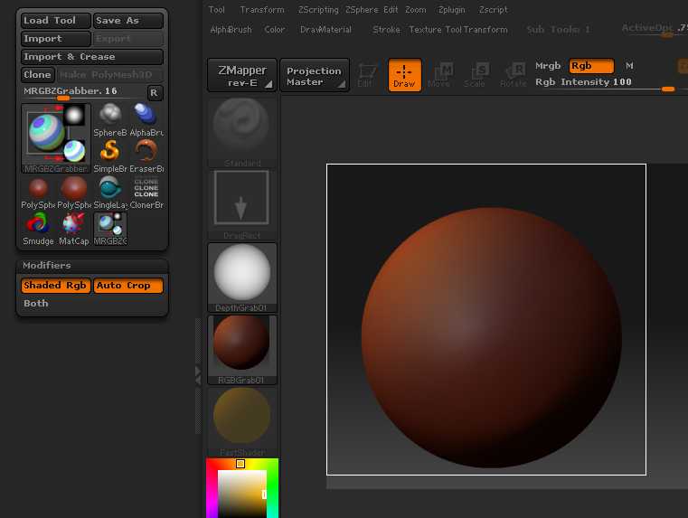Click the Load Tool button
688x518 pixels.
click(55, 21)
